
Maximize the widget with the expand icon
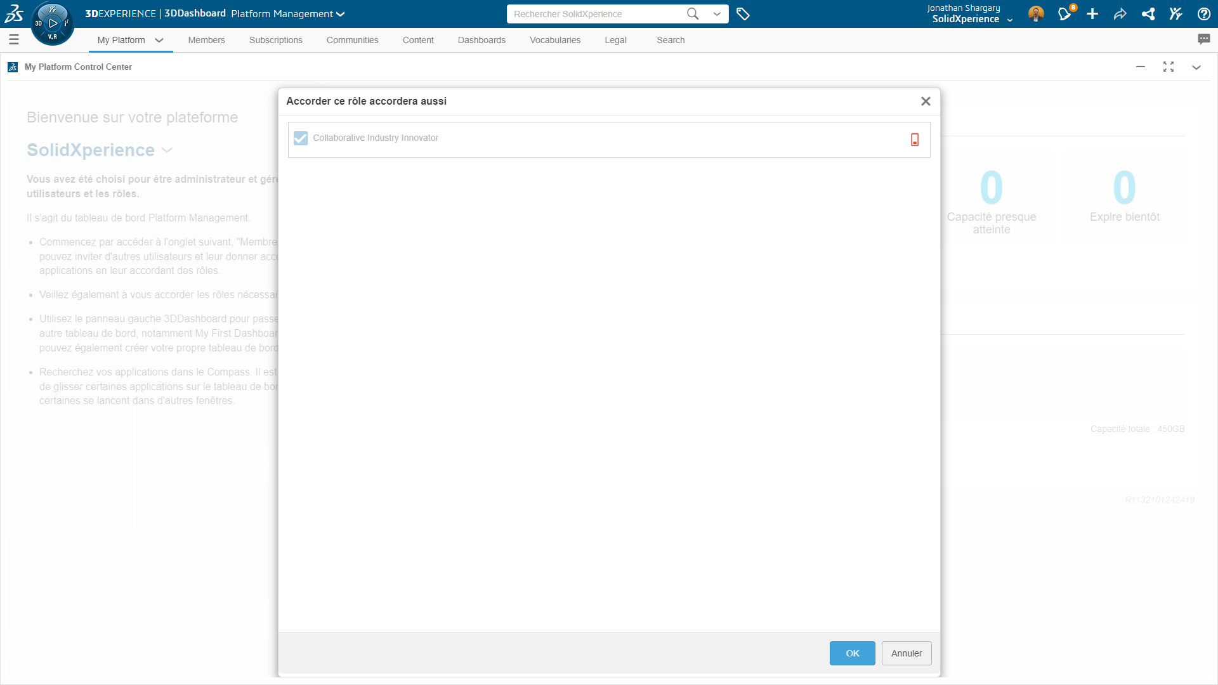1169,67
